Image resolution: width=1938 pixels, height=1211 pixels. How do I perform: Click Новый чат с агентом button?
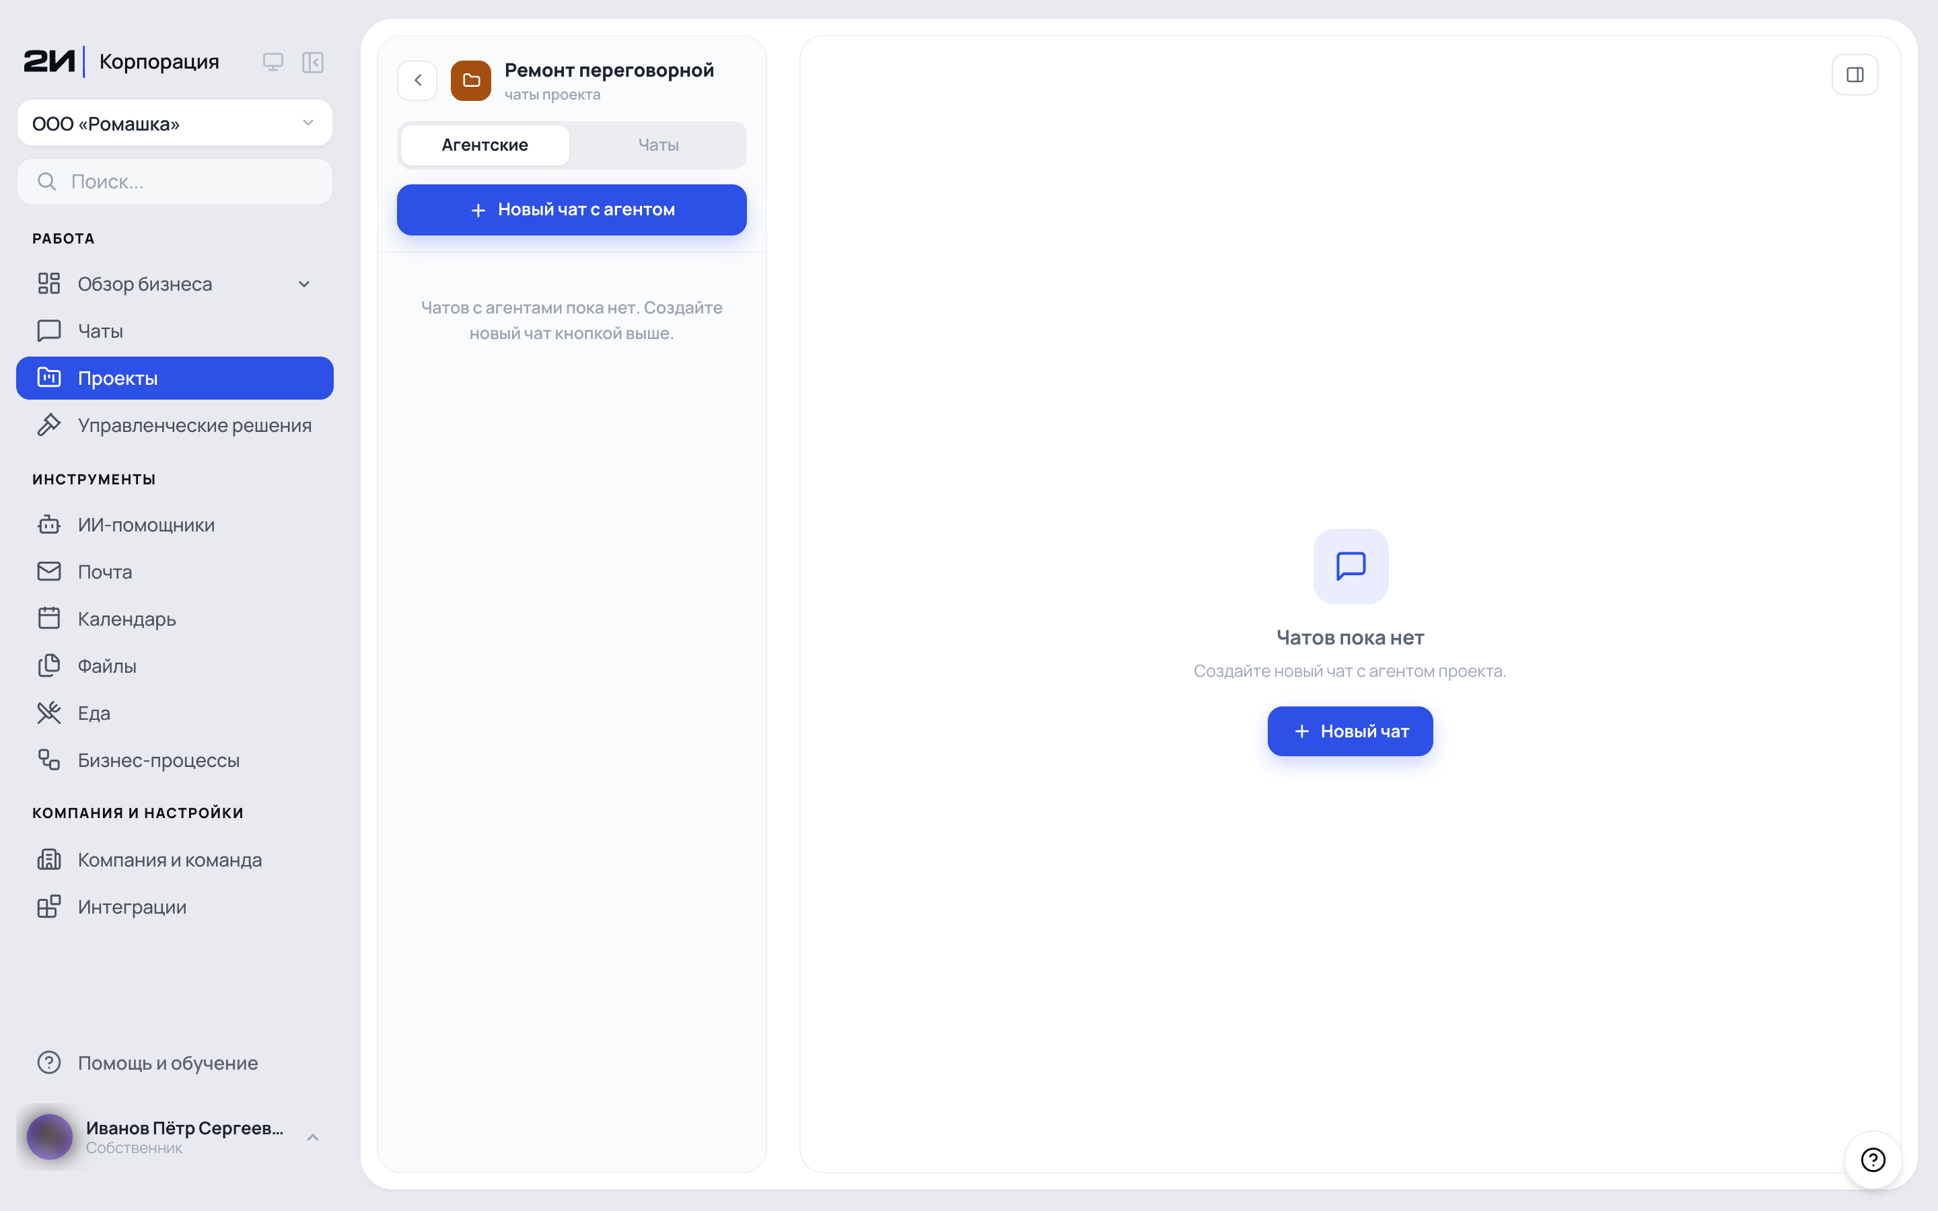tap(572, 210)
